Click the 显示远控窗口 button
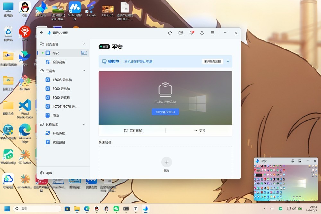321x214 pixels. click(165, 112)
